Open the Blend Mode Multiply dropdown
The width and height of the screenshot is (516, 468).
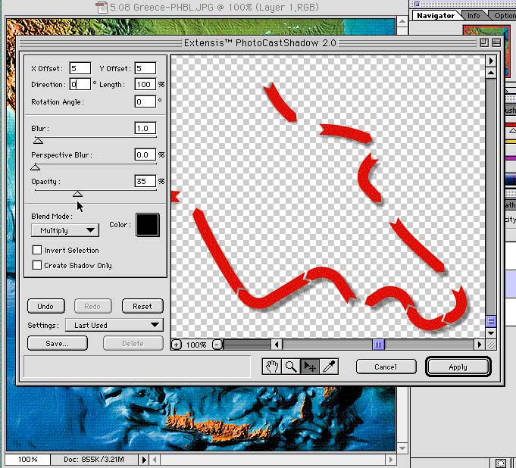click(65, 230)
